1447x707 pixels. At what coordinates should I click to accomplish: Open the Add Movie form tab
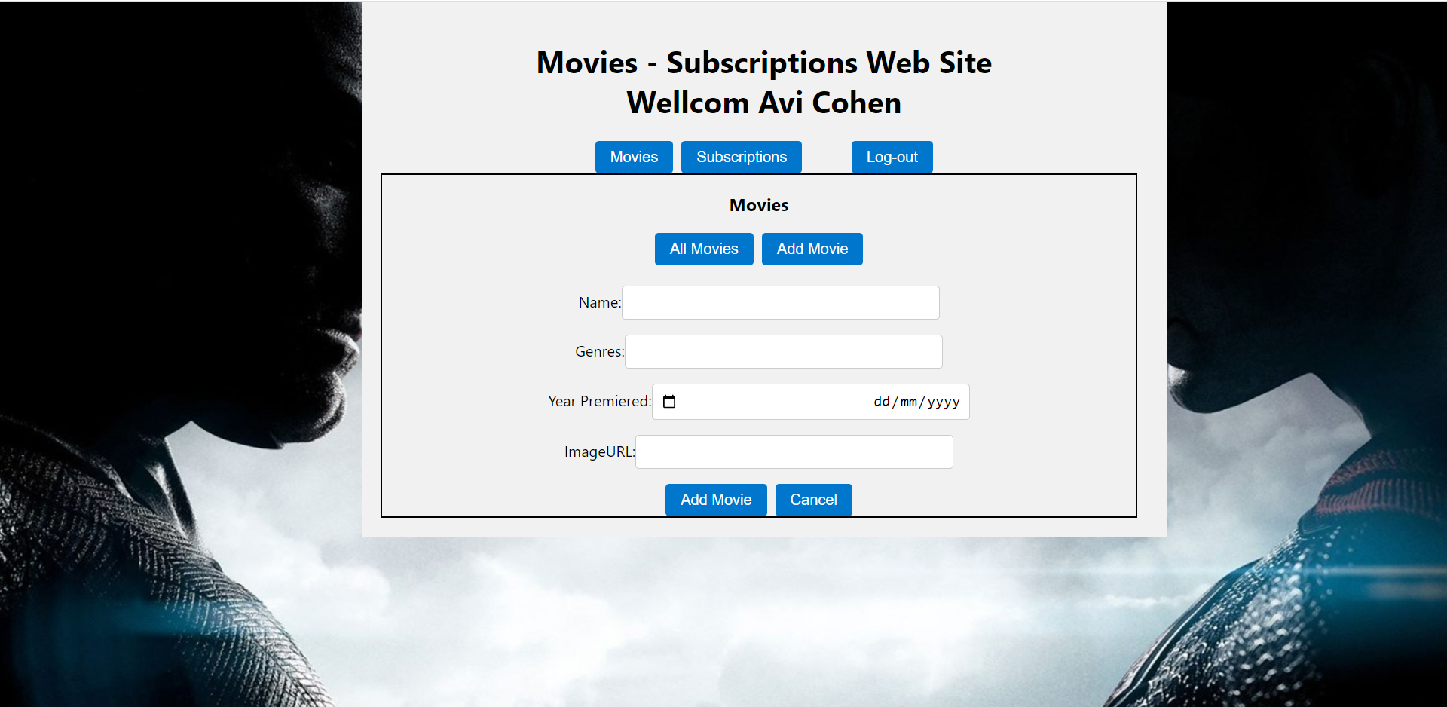click(x=812, y=249)
